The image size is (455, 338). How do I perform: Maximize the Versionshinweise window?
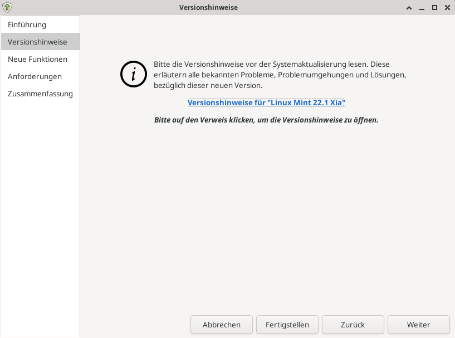(434, 7)
